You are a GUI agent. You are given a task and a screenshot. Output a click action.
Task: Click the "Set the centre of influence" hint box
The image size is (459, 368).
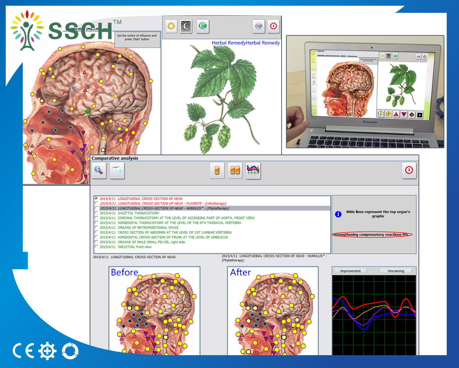pyautogui.click(x=137, y=39)
